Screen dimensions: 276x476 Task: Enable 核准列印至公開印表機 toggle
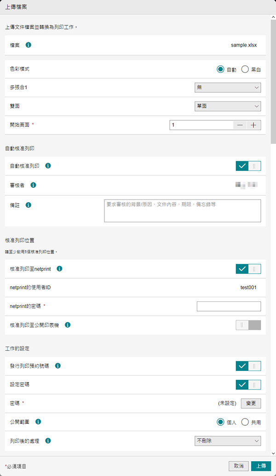click(x=248, y=325)
